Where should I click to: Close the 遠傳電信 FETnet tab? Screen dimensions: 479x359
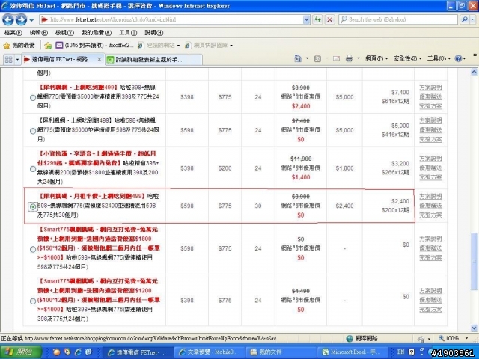100,60
